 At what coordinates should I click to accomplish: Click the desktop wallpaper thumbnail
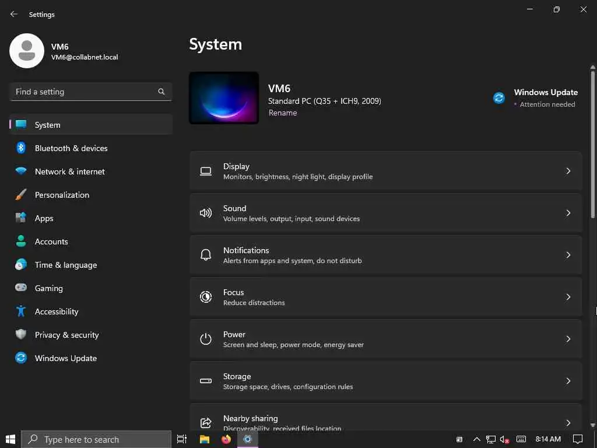(224, 97)
